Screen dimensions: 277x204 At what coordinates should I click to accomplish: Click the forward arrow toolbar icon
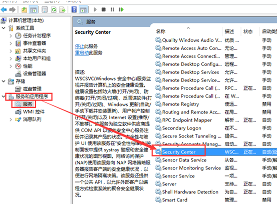pyautogui.click(x=12, y=9)
